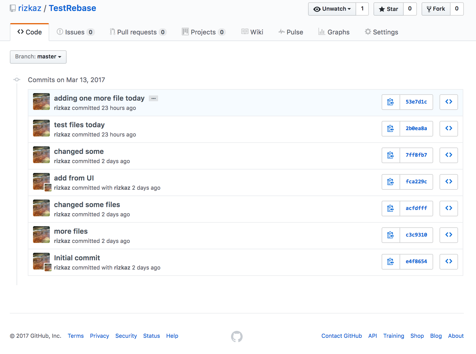Browse repository at 'adding one more file today' commit
Screen dimensions: 476x354
click(x=449, y=102)
